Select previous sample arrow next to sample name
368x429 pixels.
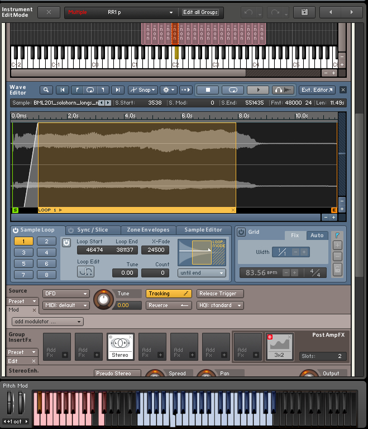[x=102, y=103]
